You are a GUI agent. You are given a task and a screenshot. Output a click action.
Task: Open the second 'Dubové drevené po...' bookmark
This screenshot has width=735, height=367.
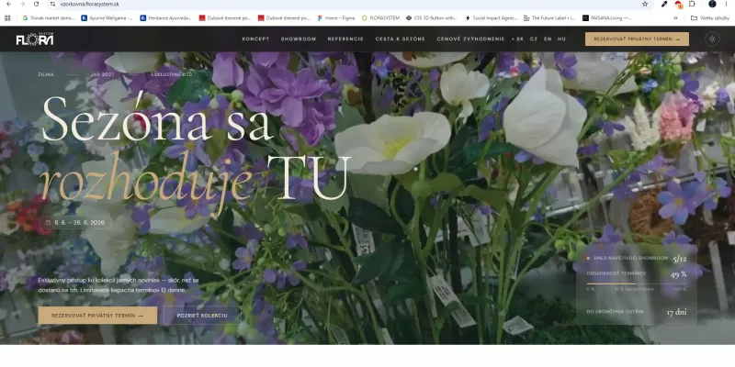coord(284,17)
